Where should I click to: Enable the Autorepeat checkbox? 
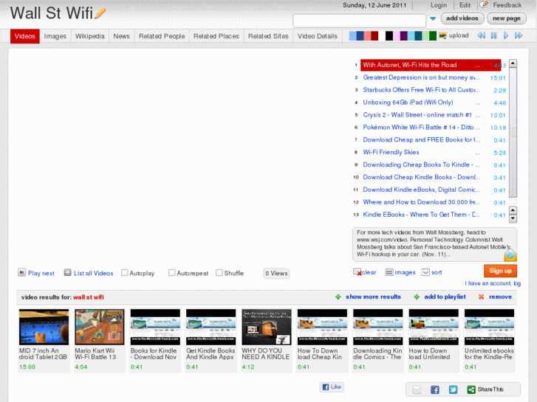click(x=172, y=273)
